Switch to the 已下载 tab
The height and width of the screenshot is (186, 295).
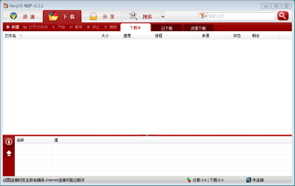pyautogui.click(x=167, y=28)
